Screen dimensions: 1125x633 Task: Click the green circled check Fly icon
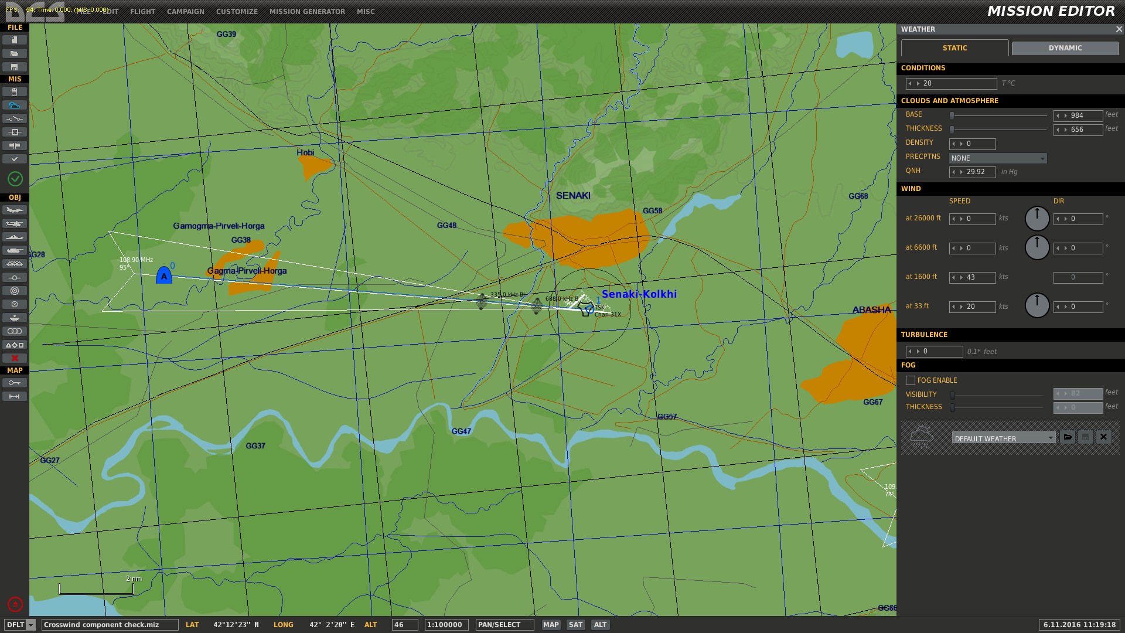pos(15,179)
